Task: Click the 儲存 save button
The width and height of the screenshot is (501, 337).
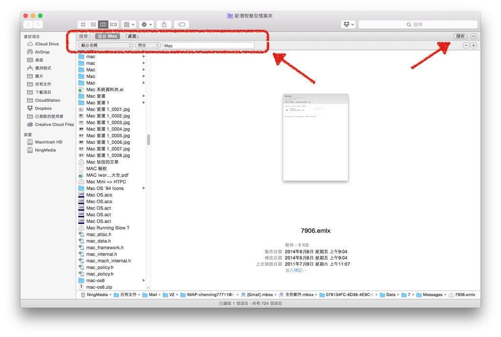Action: tap(460, 36)
